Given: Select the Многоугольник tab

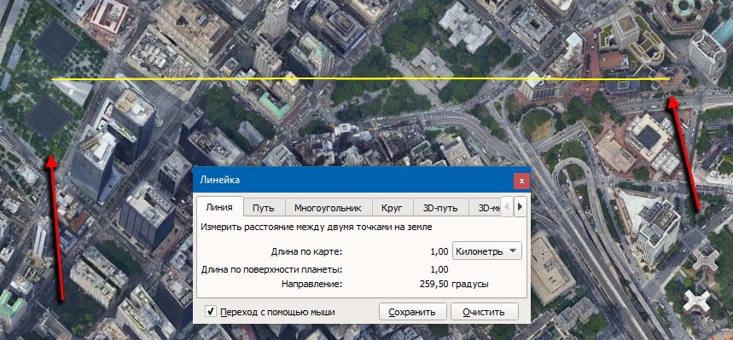Looking at the screenshot, I should pos(329,208).
